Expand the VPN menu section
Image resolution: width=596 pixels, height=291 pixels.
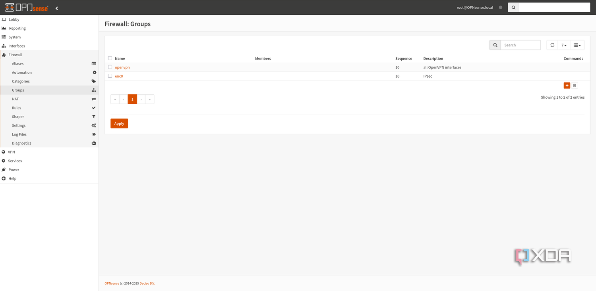click(x=49, y=152)
